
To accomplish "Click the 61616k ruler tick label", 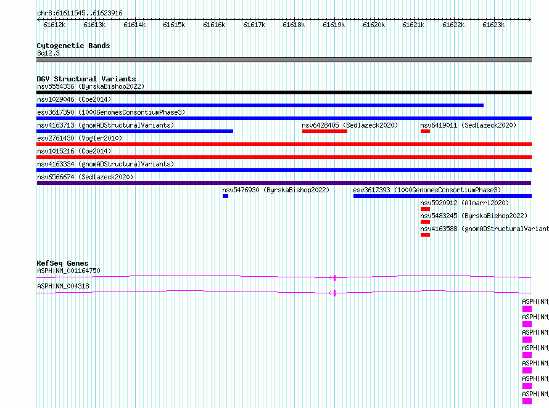I will 214,25.
